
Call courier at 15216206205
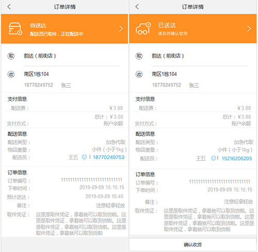pyautogui.click(x=237, y=159)
